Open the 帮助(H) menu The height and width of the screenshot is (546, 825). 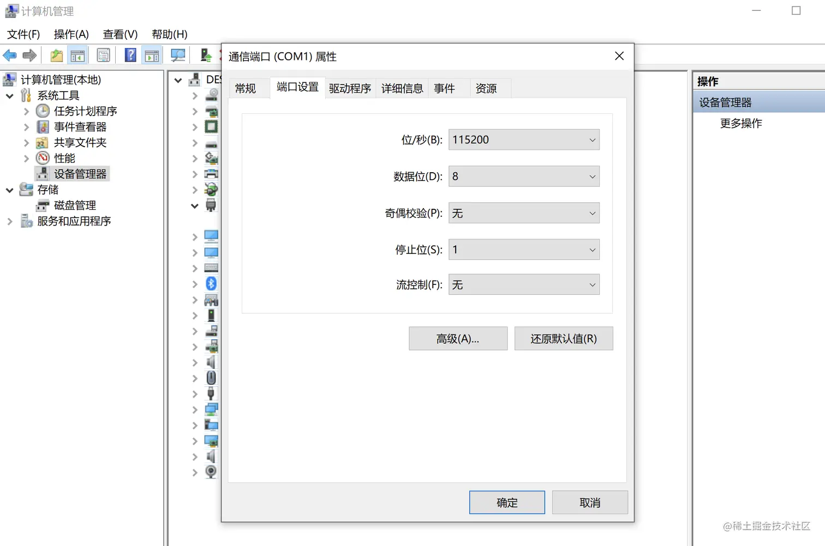(170, 34)
